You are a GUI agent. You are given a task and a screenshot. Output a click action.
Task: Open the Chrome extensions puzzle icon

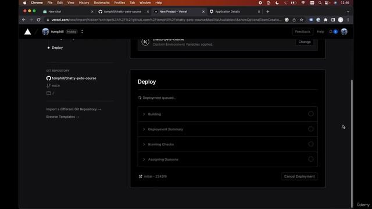click(x=325, y=20)
